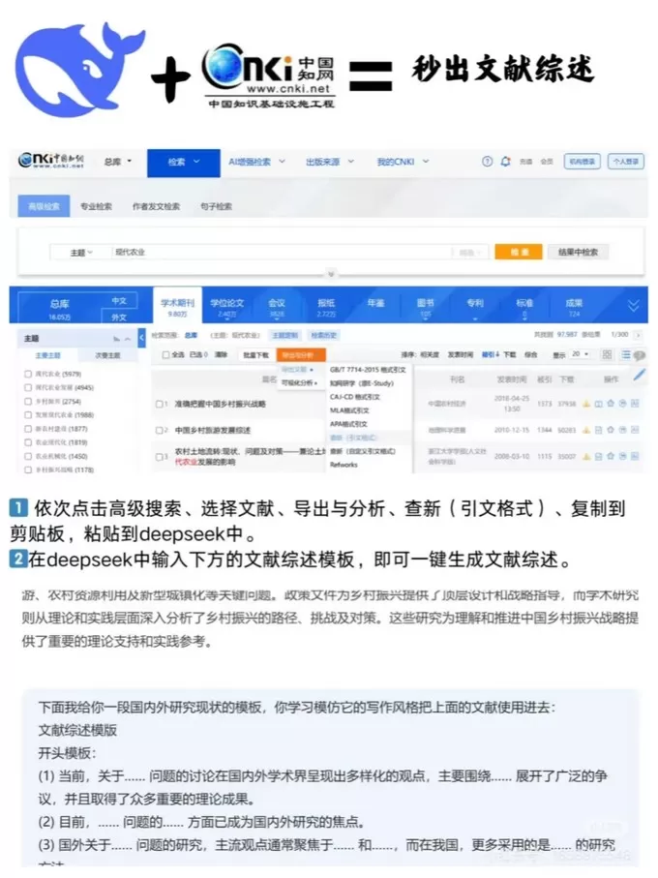Open the 主题 search field selector
This screenshot has width=658, height=878.
[80, 253]
